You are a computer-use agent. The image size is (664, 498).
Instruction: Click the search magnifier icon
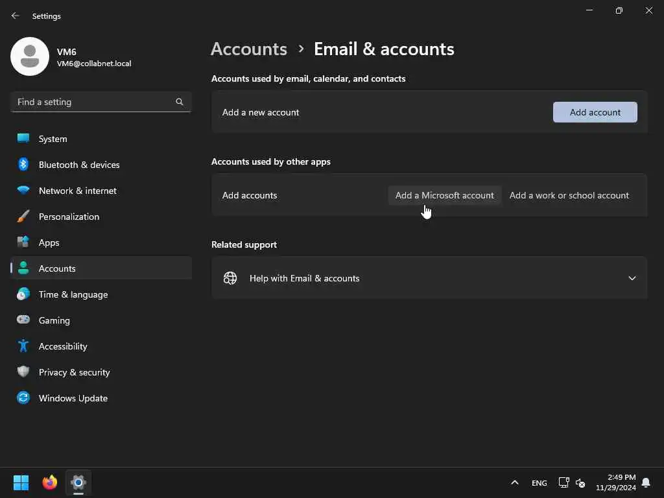[180, 102]
